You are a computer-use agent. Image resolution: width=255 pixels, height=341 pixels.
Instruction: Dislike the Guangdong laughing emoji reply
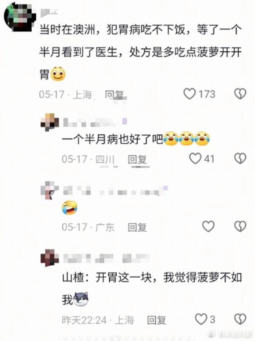pos(240,226)
